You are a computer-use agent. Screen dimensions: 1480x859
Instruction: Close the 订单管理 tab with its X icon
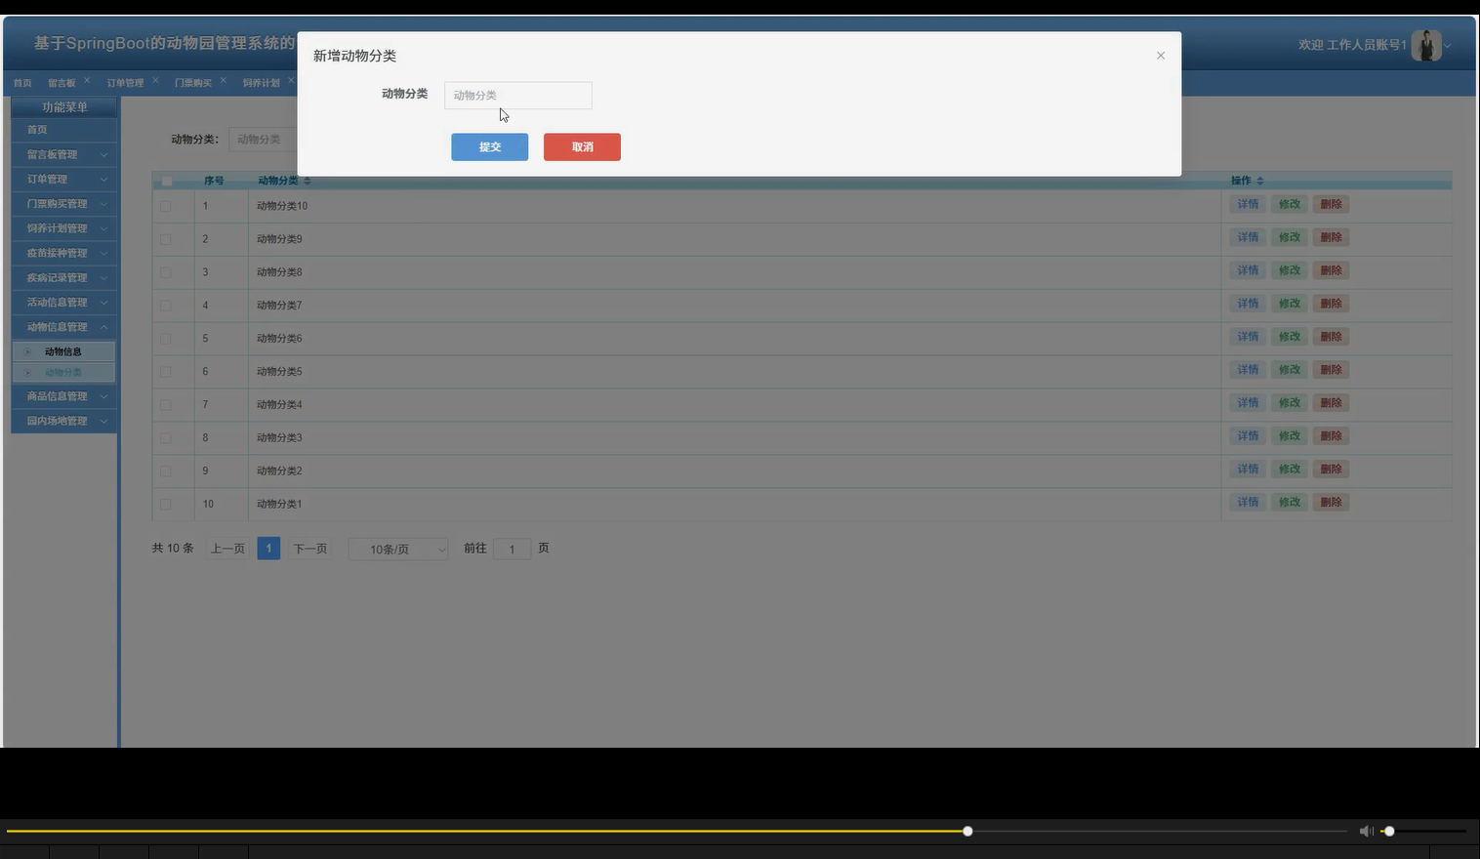[155, 81]
